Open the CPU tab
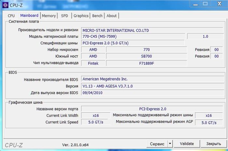Viewport: 228px width, 151px height. [x=11, y=16]
